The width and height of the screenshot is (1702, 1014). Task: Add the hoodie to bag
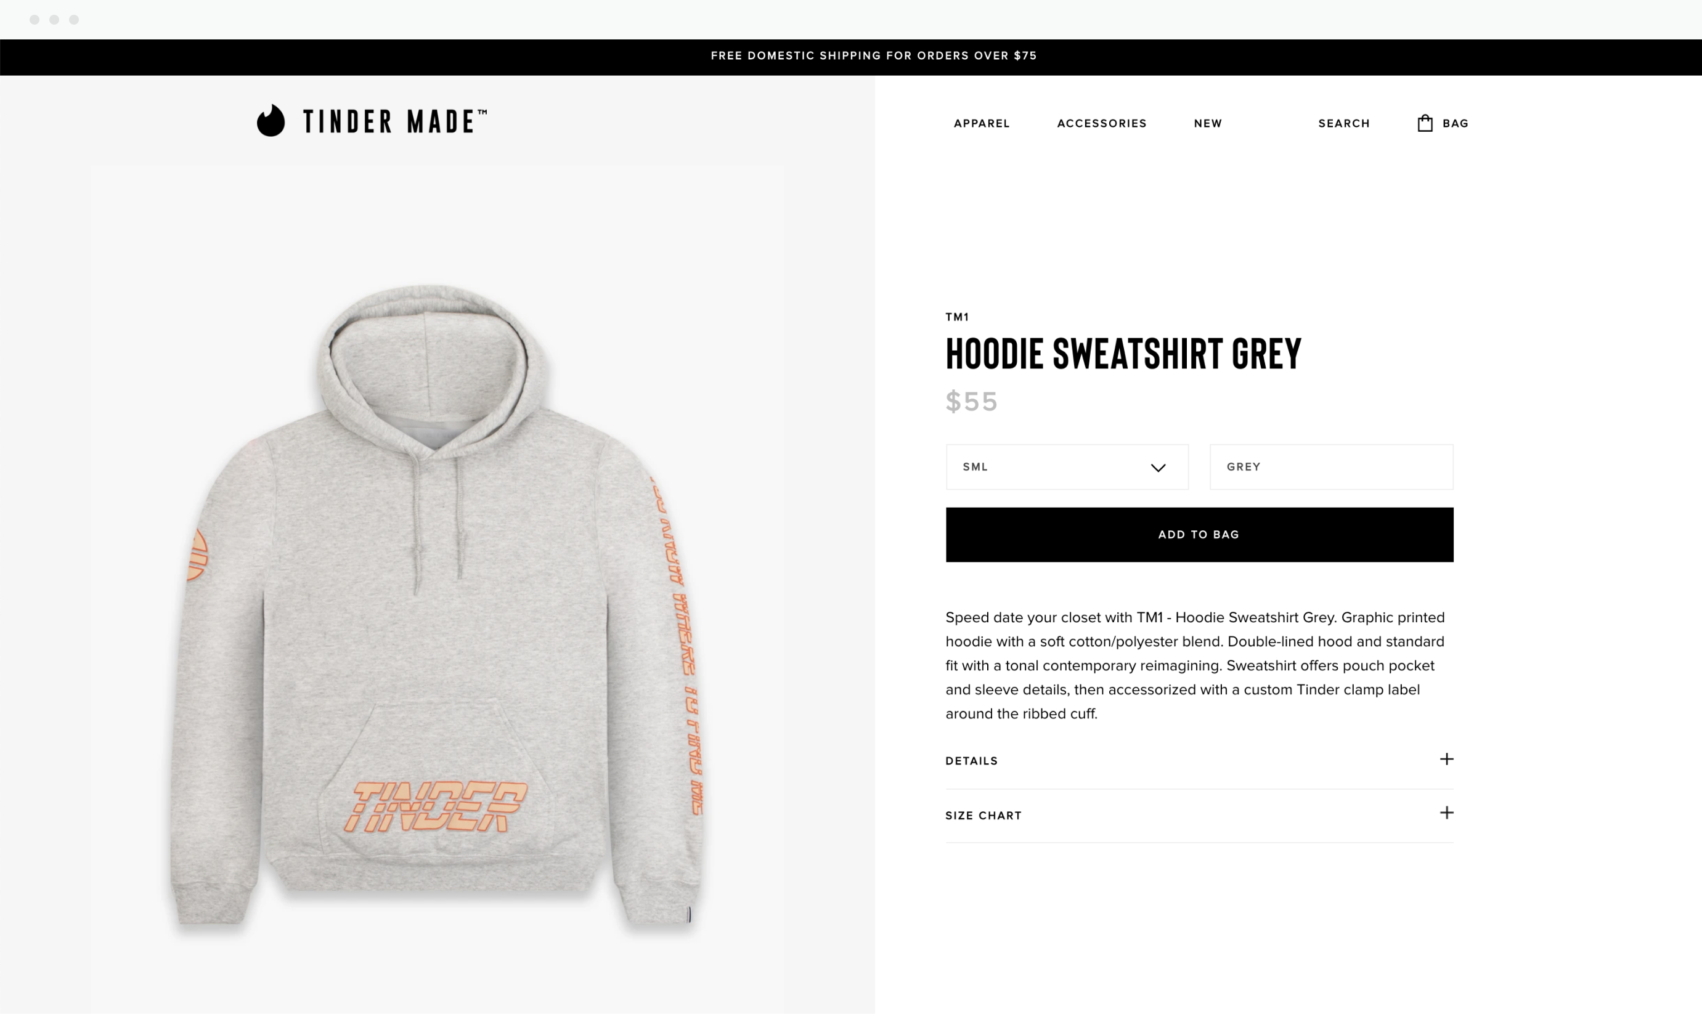point(1199,534)
